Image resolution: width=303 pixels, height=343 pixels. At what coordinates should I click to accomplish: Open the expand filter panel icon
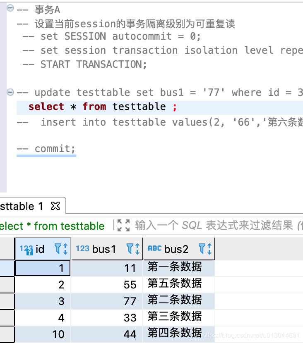(124, 225)
